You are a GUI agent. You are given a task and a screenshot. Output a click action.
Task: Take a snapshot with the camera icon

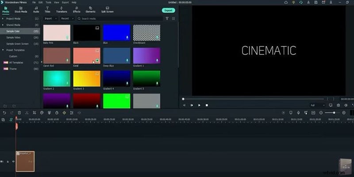pos(338,105)
